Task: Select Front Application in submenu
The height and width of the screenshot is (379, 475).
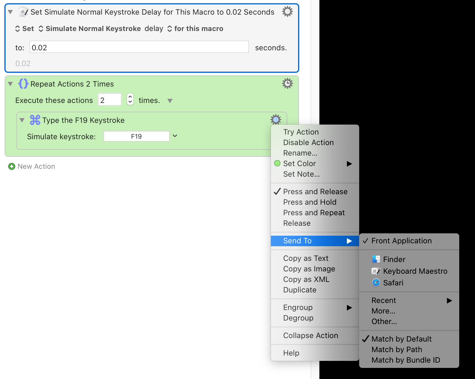Action: pos(409,241)
